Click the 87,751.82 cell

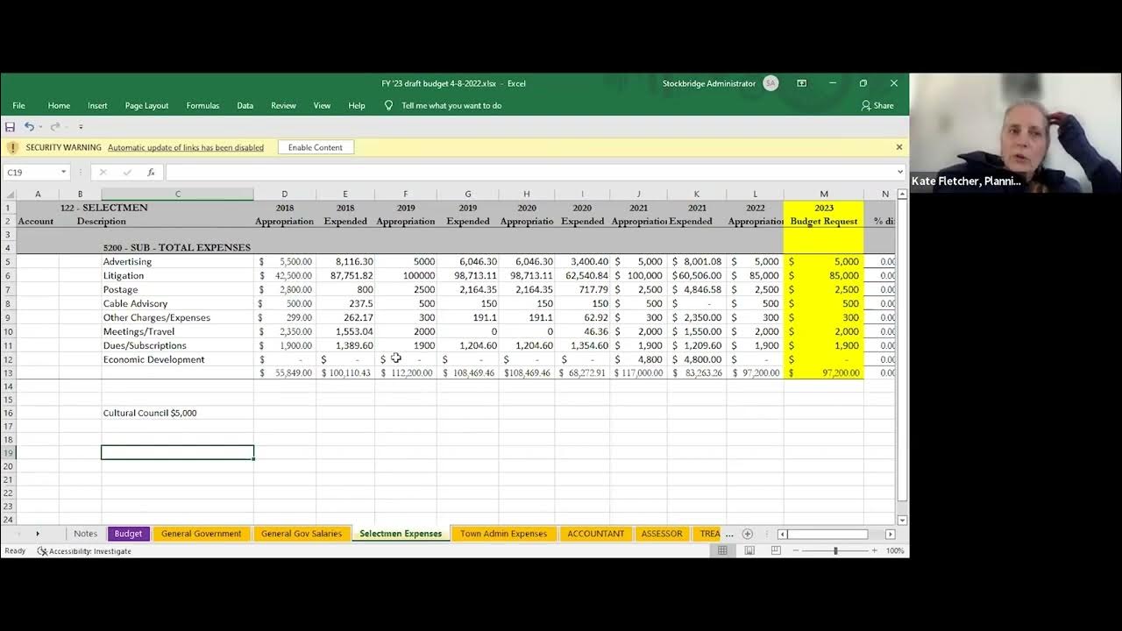click(345, 275)
